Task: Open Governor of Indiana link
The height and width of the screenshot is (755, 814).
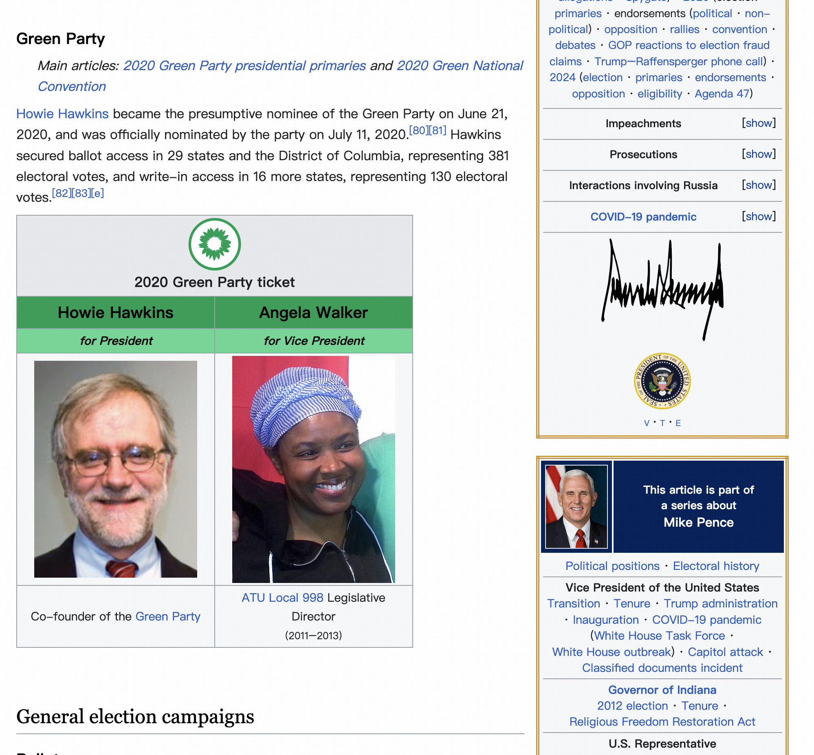Action: [662, 690]
